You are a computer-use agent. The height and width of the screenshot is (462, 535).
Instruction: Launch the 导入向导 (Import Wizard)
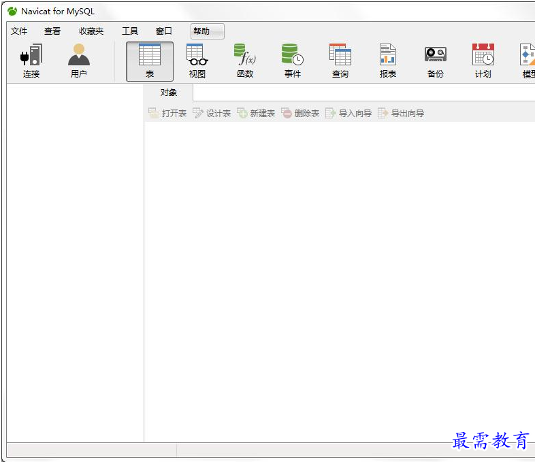point(348,113)
